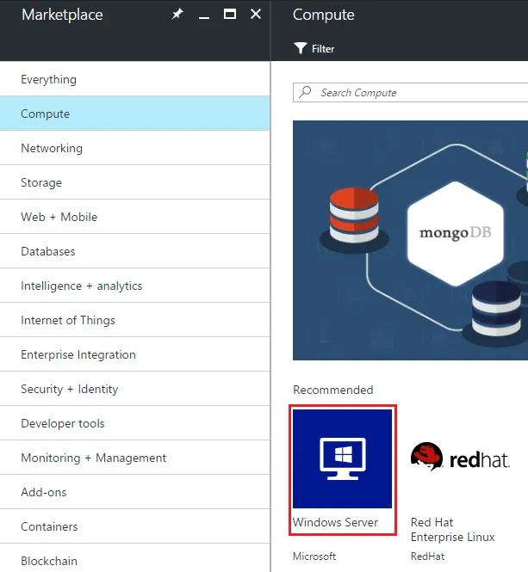
Task: Click the Compute blade title
Action: (x=323, y=15)
